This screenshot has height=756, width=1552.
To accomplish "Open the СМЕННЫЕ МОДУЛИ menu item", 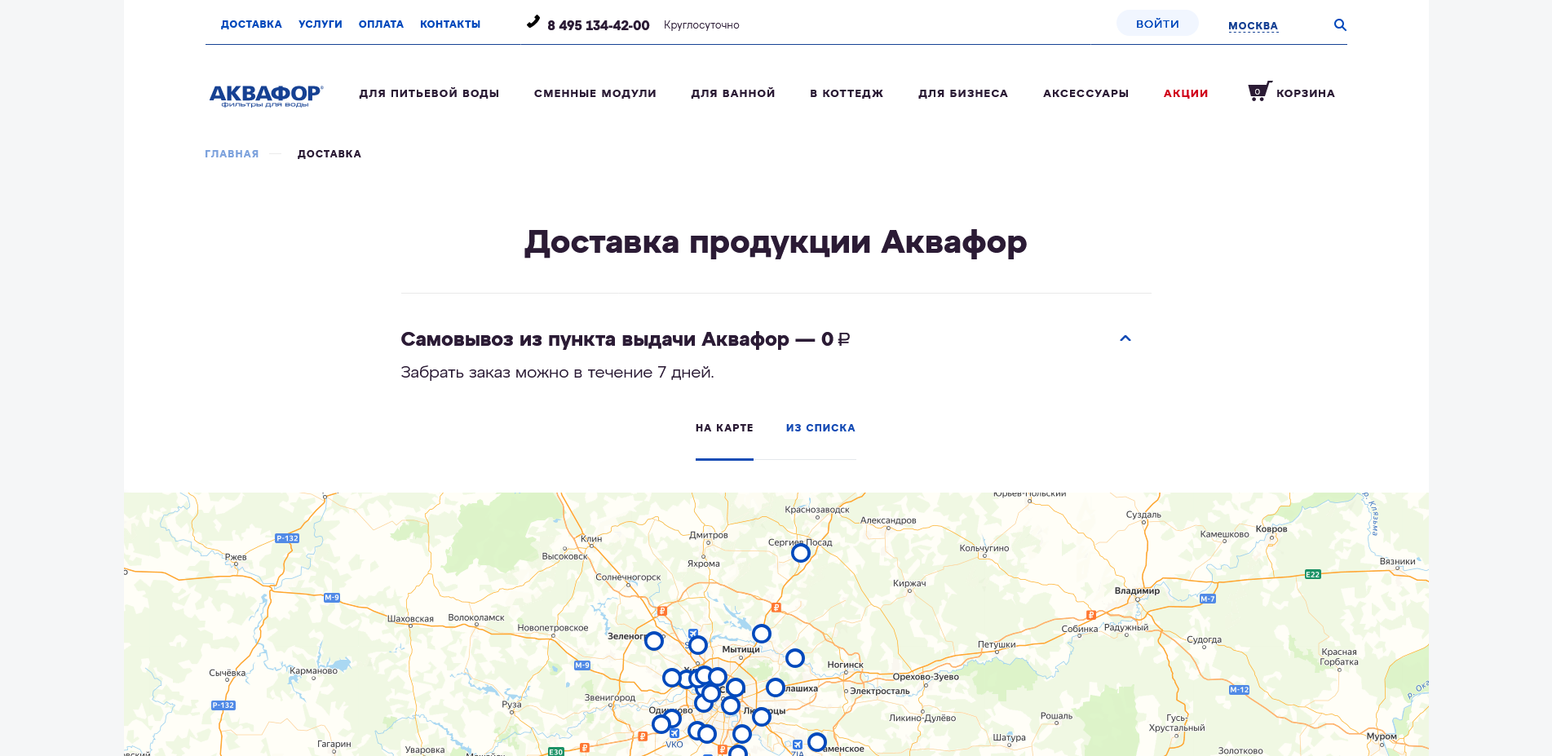I will click(595, 93).
